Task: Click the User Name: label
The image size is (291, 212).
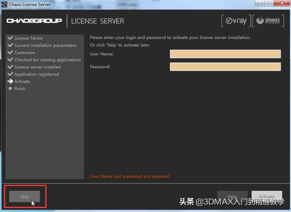Action: [102, 54]
